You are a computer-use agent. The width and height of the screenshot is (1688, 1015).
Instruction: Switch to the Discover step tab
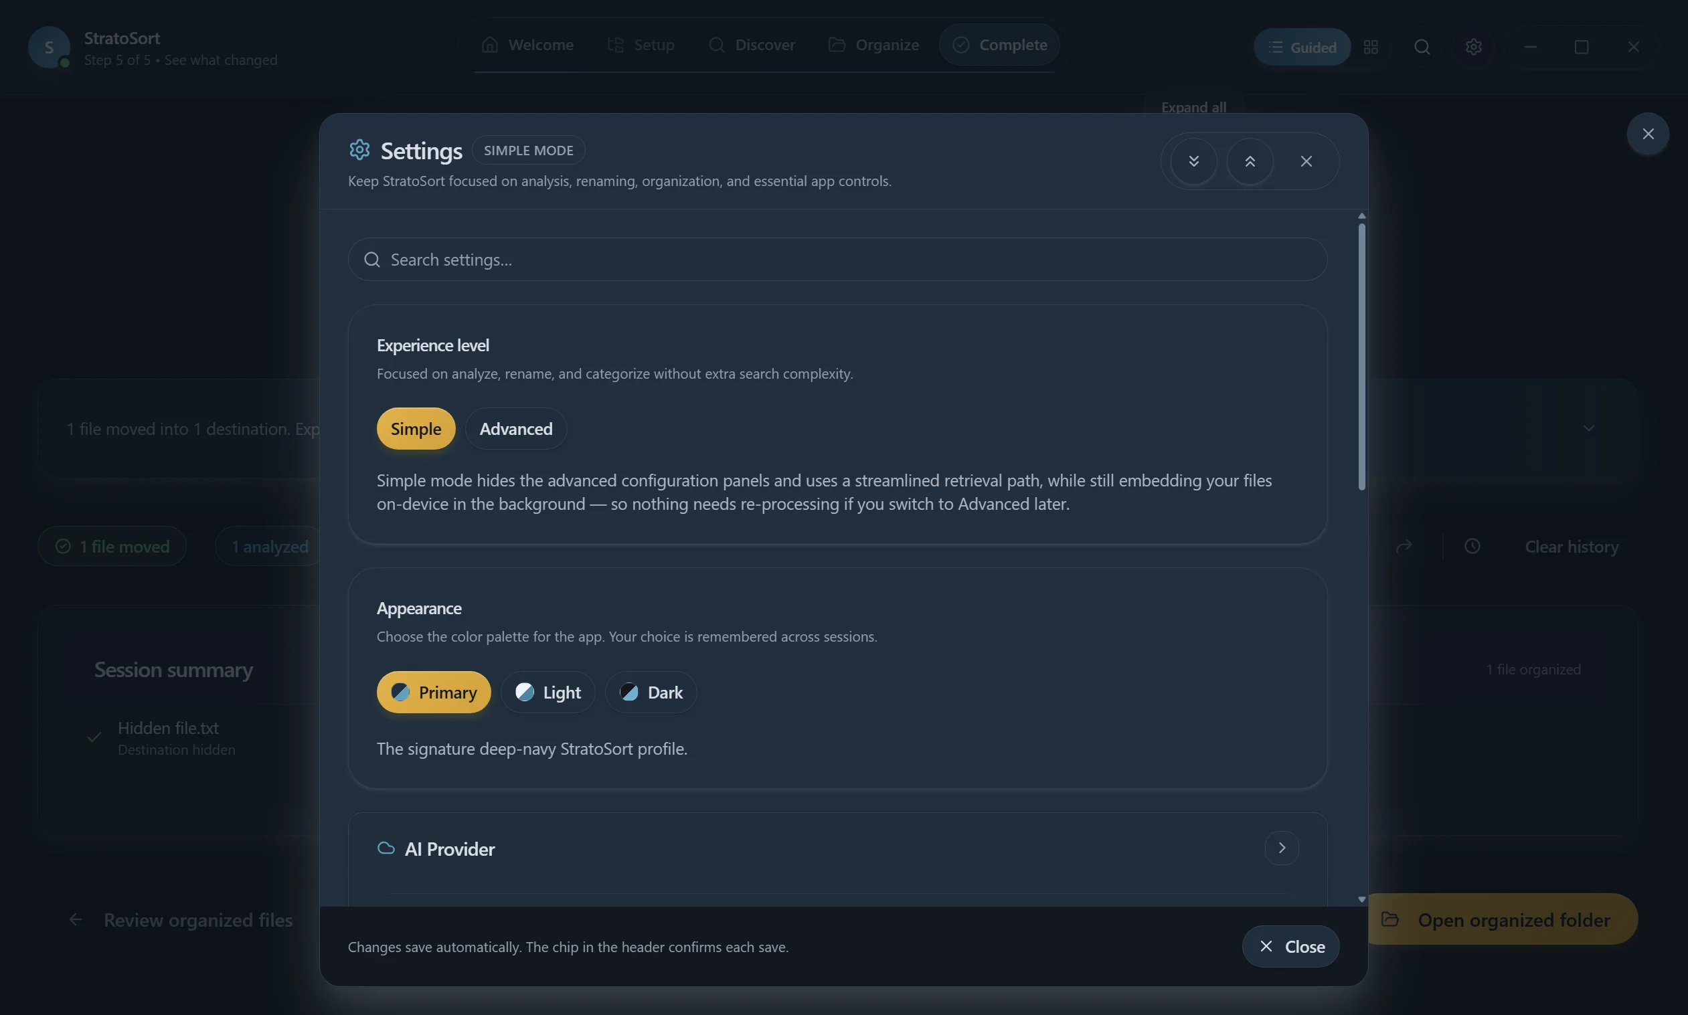(x=751, y=45)
